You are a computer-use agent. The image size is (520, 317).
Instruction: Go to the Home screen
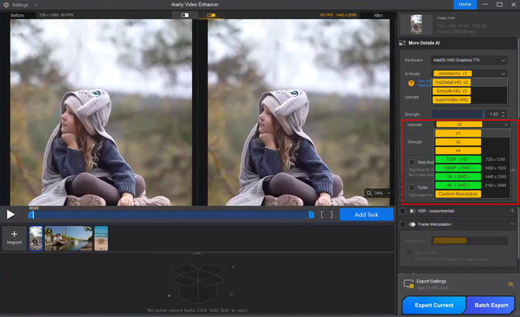point(465,4)
